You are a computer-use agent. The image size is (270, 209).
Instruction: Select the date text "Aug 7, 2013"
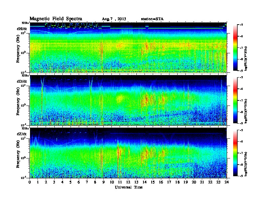point(114,19)
